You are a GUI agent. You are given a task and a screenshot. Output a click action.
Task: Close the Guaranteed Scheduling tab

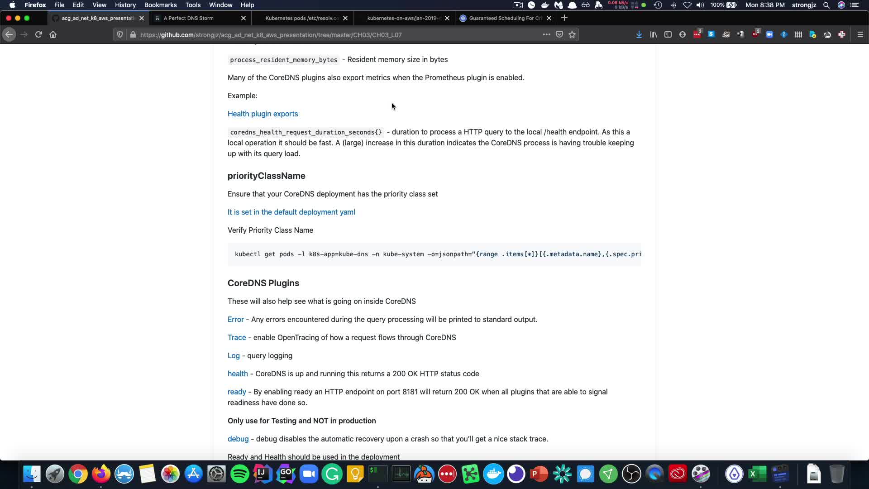coord(549,18)
